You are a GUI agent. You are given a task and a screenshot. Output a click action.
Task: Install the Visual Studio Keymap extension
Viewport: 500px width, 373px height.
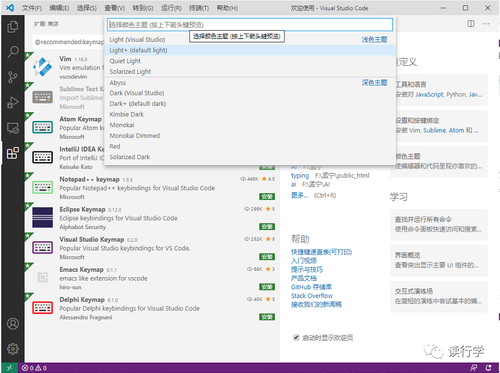click(267, 257)
